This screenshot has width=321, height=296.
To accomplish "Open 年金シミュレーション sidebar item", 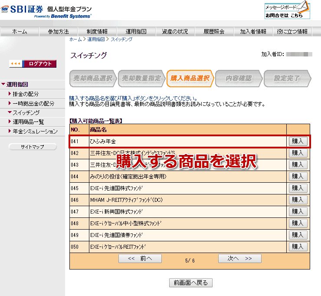I will (x=35, y=132).
